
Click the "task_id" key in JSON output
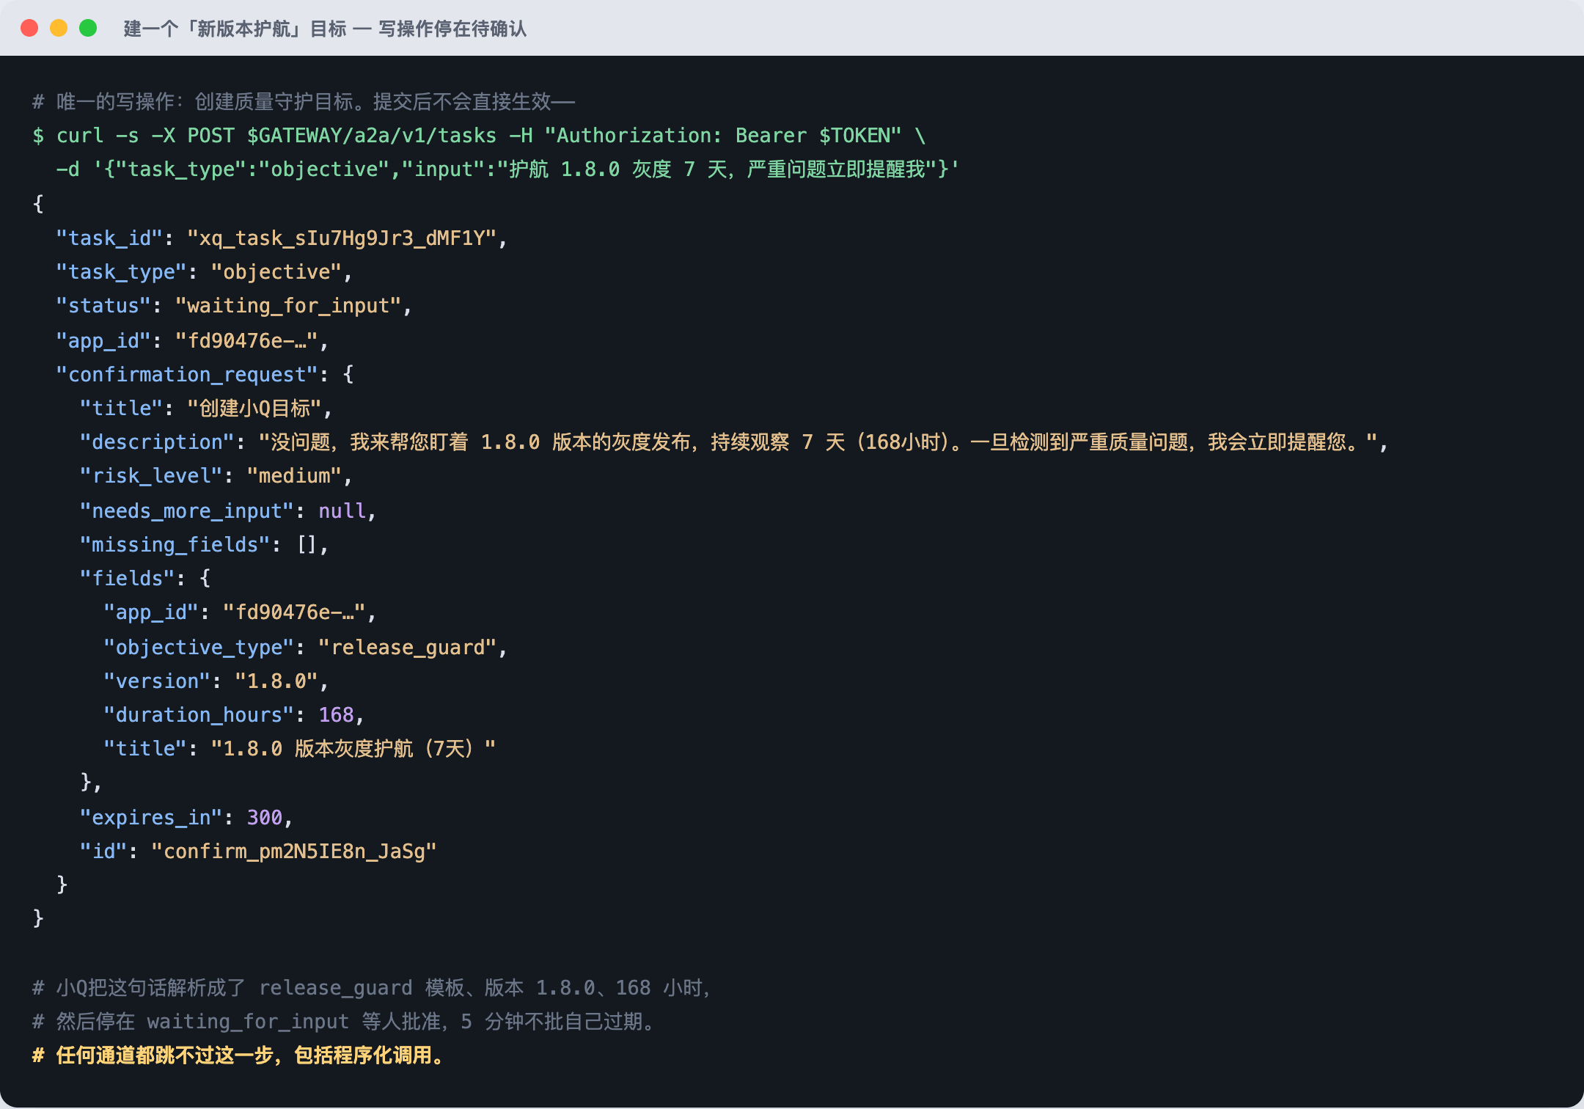109,238
